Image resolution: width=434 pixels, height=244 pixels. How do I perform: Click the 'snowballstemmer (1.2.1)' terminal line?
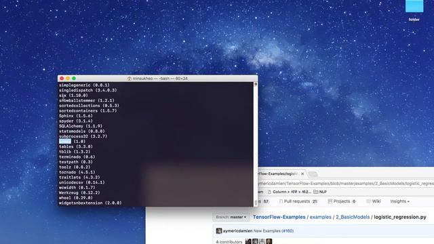coord(87,100)
